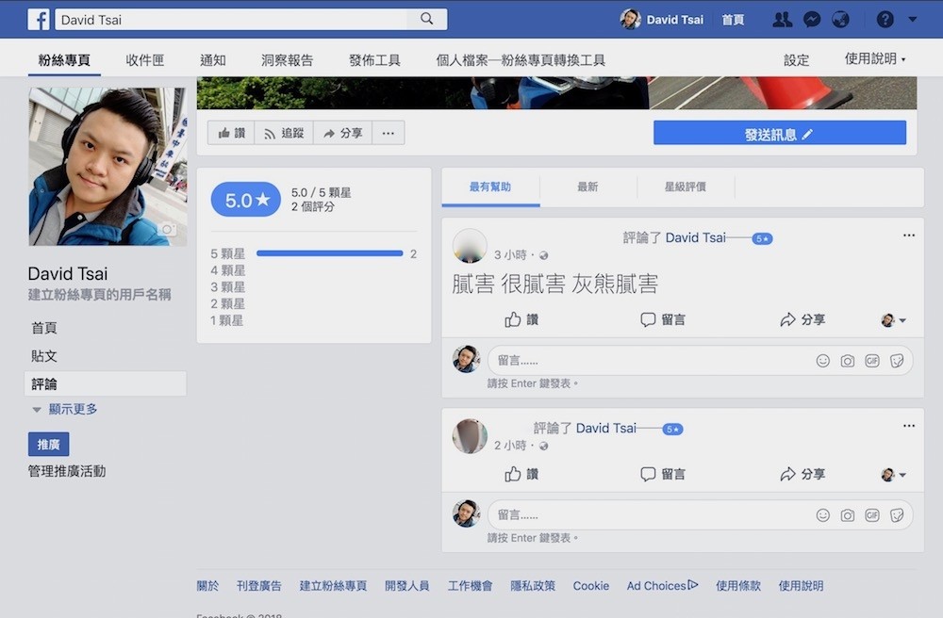Click comment field under 3 小時 review

tap(700, 361)
